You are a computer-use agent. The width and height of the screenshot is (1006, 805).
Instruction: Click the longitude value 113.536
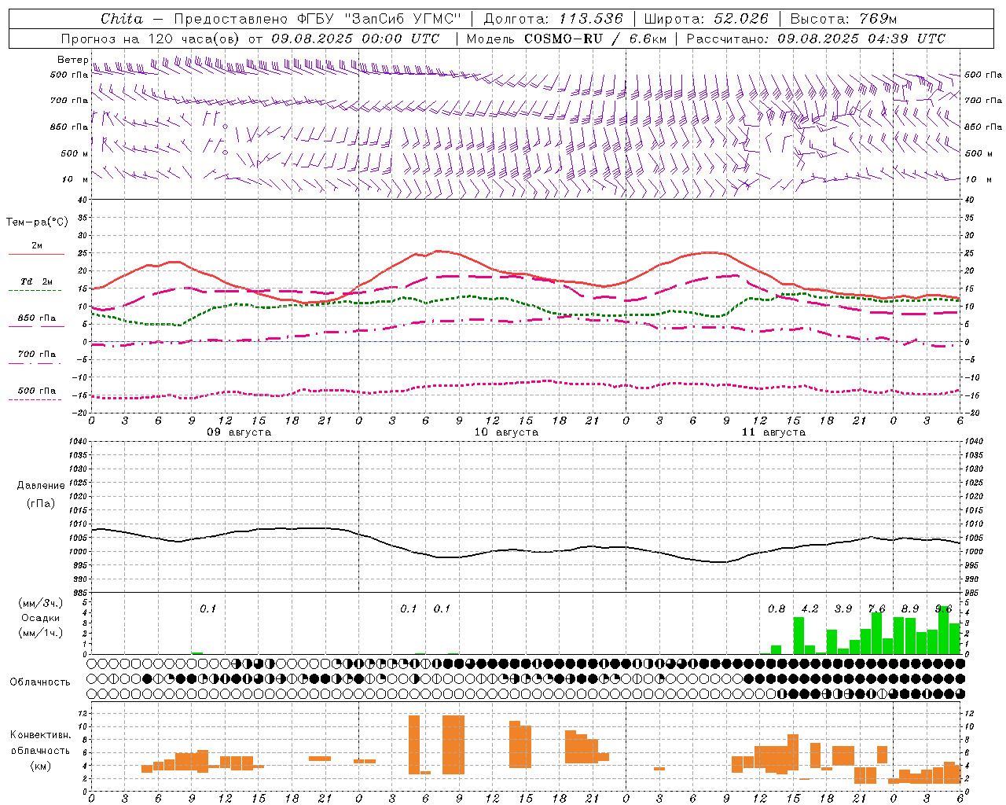(x=590, y=19)
